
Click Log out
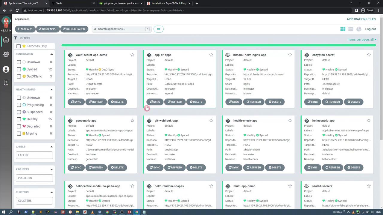370,29
